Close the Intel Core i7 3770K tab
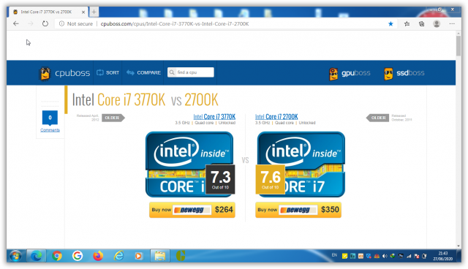 [x=83, y=12]
